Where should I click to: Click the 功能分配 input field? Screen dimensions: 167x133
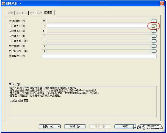click(99, 21)
